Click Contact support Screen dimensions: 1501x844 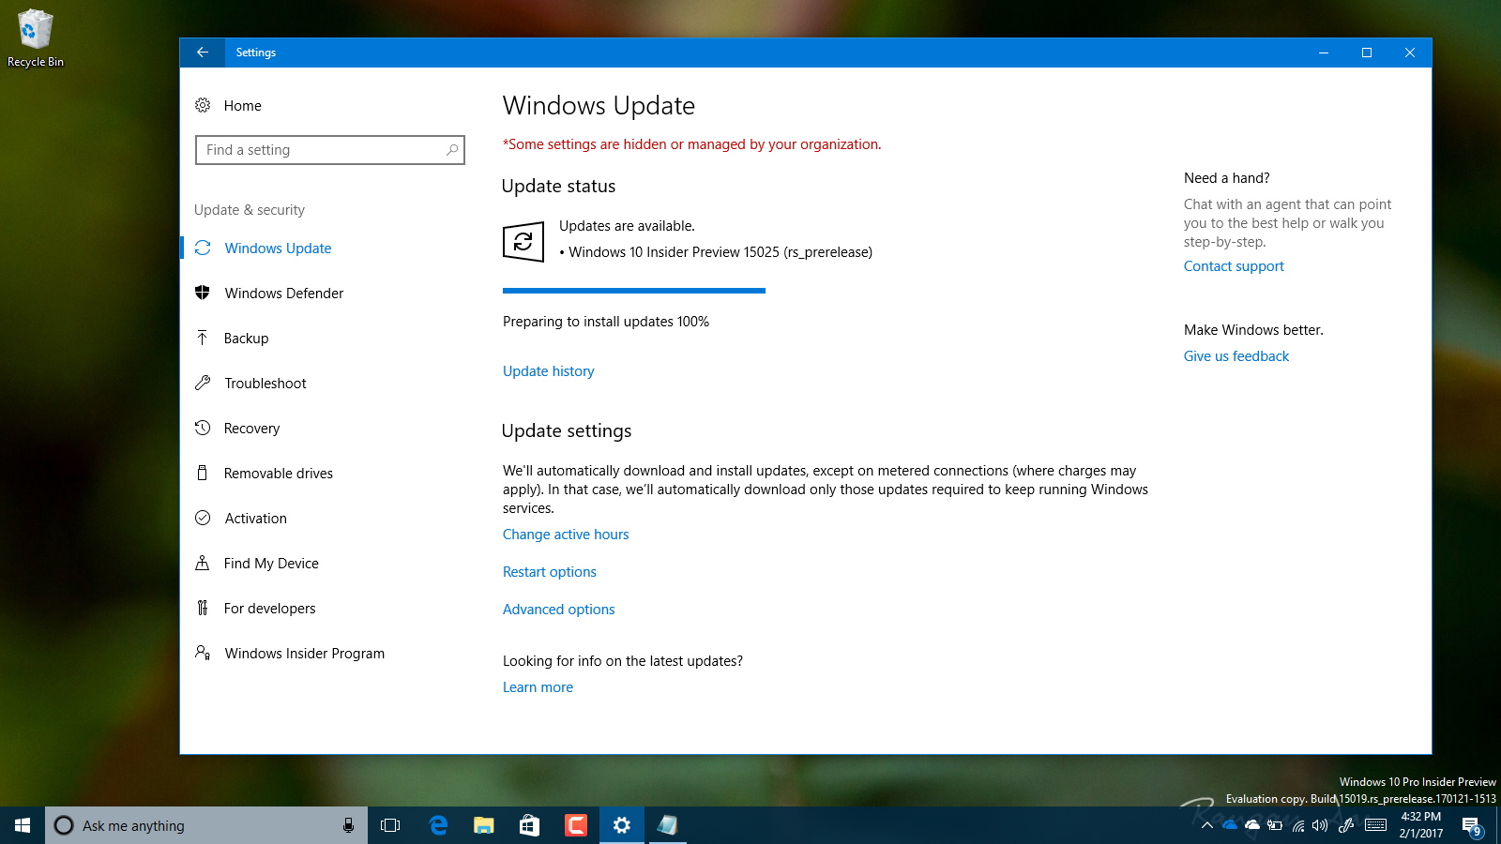point(1234,265)
